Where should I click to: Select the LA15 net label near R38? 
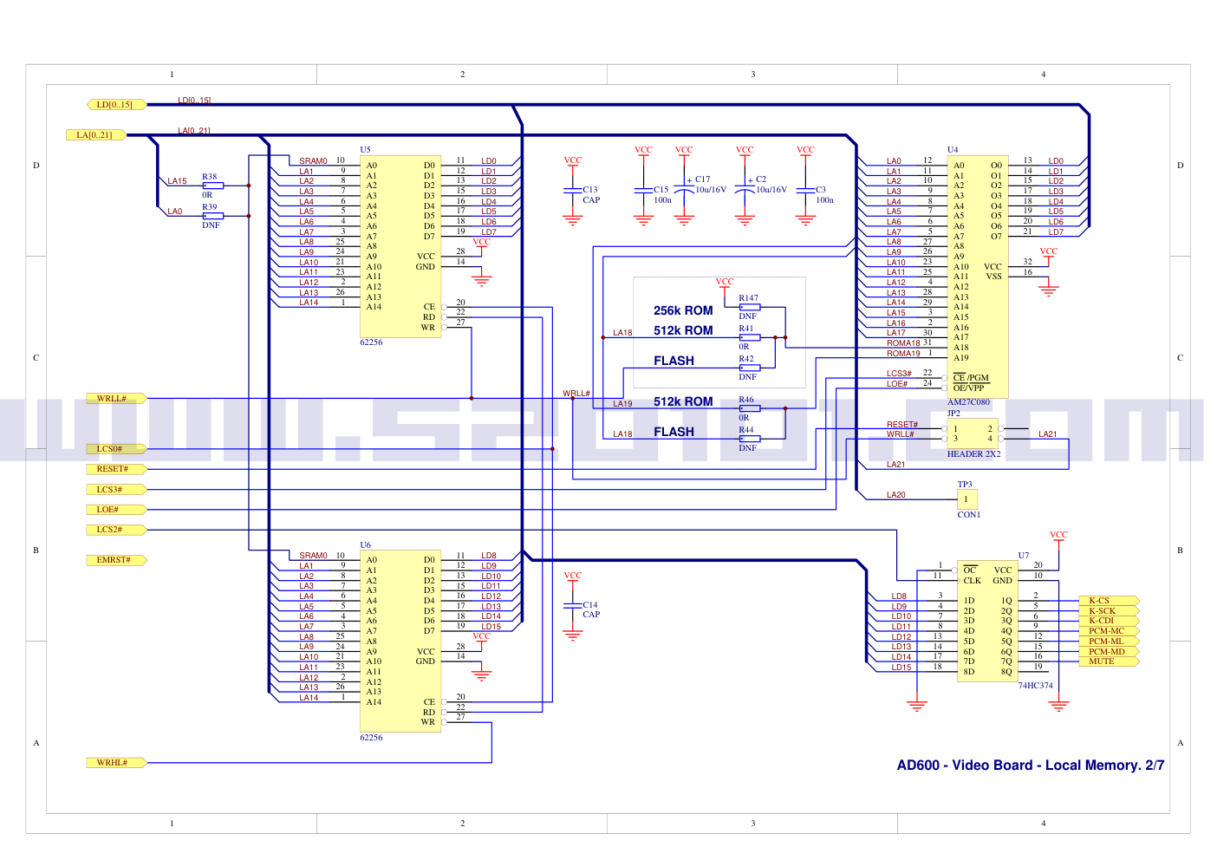click(177, 181)
